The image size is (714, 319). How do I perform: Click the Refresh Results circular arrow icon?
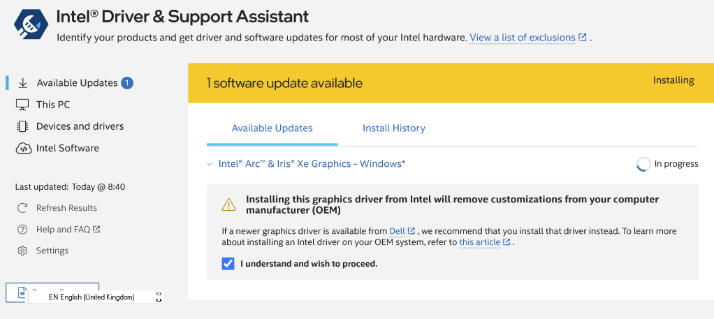(x=22, y=208)
